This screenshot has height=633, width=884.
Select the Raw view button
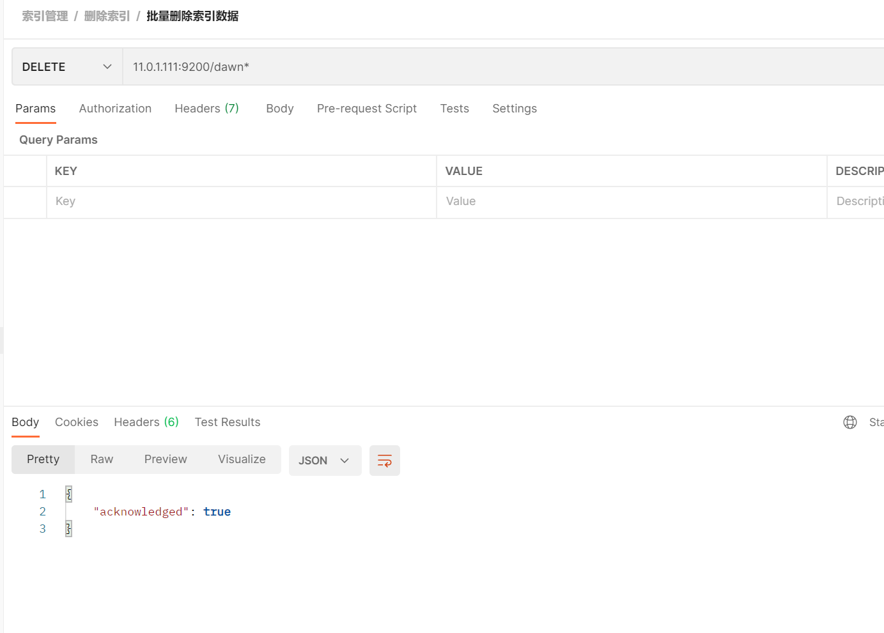tap(102, 459)
